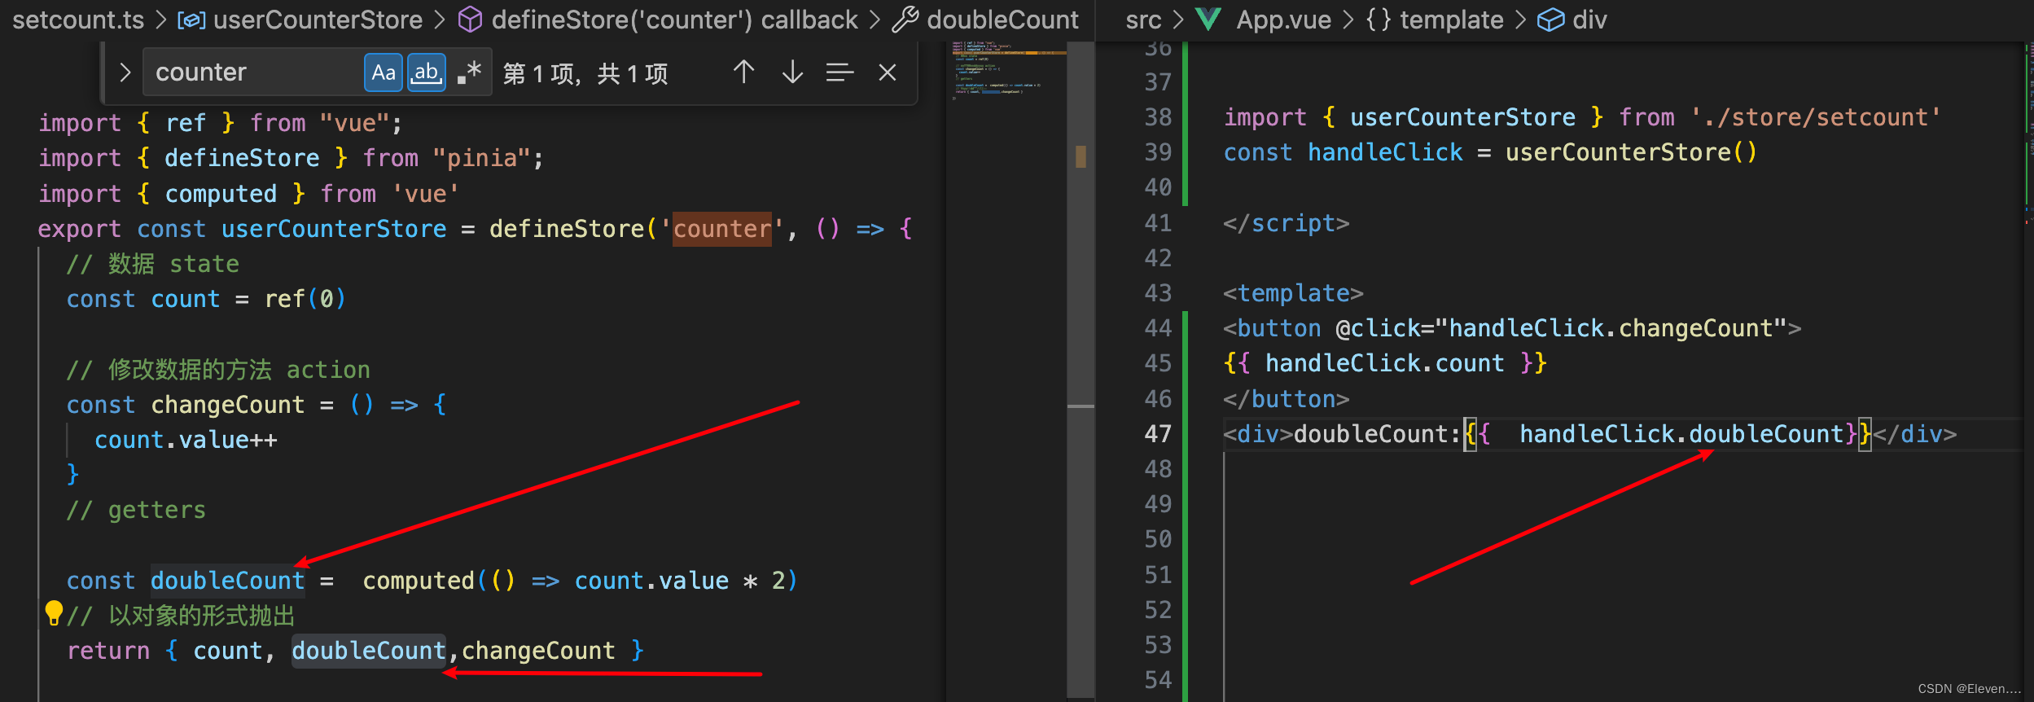Toggle Find in Selection icon

(839, 72)
